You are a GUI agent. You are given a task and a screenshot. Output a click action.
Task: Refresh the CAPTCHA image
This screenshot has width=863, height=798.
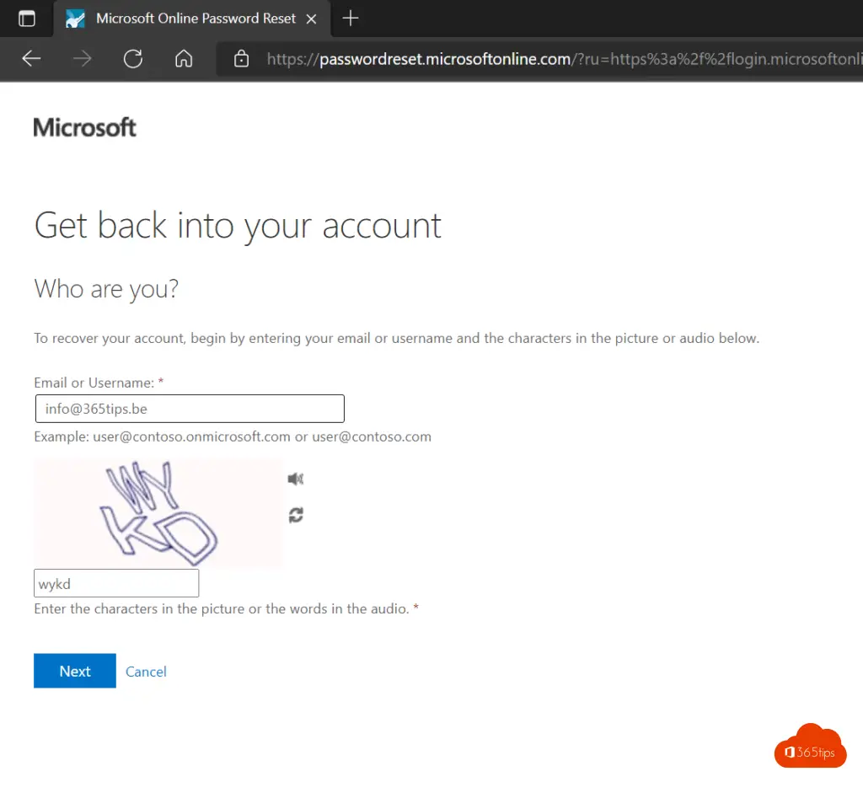[296, 515]
